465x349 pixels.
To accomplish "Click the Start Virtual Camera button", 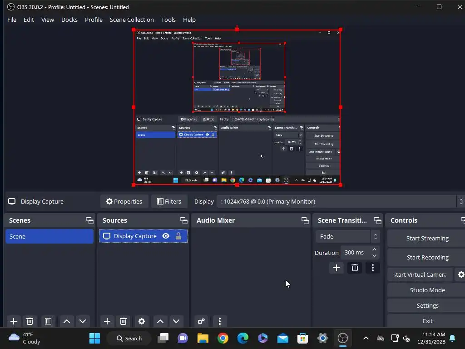I will click(x=420, y=274).
